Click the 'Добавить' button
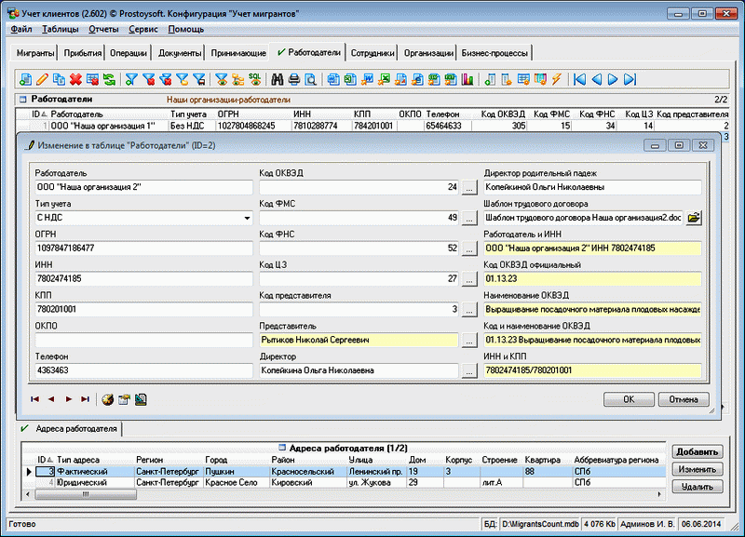 coord(696,451)
